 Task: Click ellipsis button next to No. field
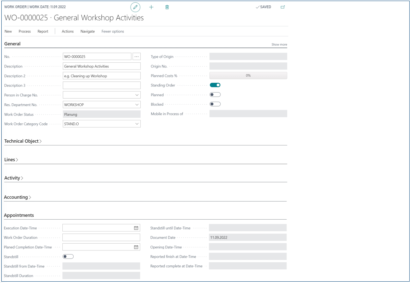(x=137, y=57)
